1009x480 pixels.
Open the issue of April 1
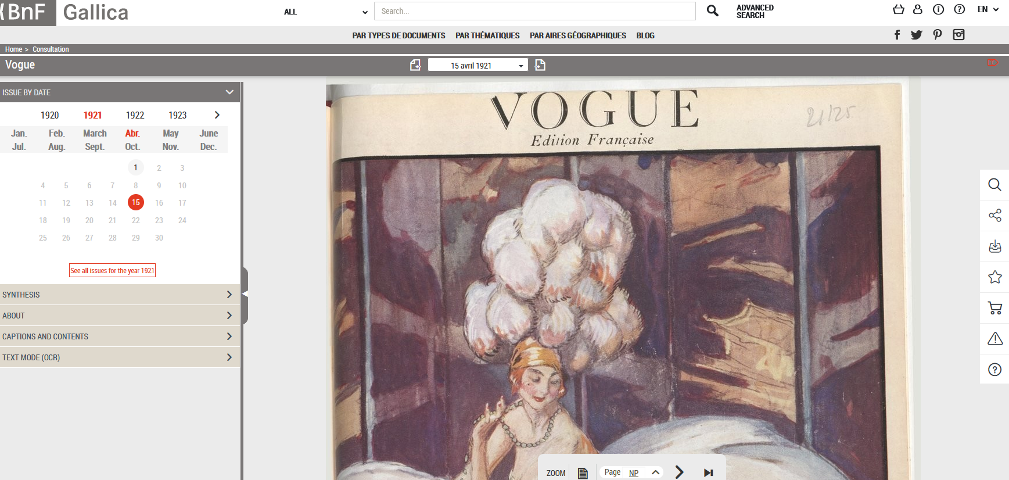[135, 167]
